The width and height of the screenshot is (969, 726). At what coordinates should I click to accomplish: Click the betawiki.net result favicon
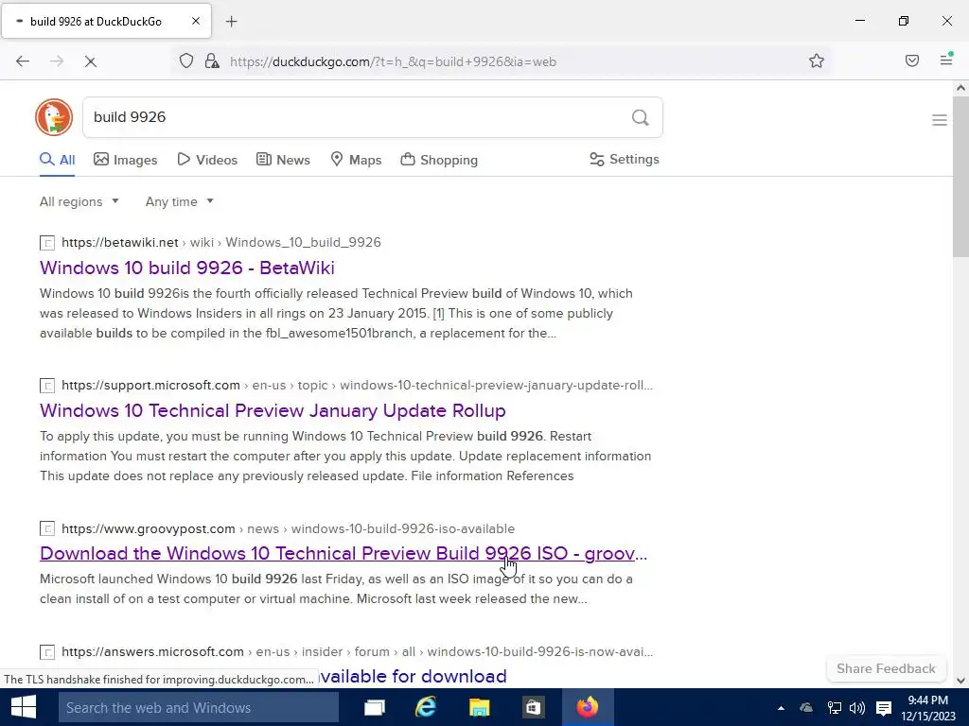click(47, 243)
